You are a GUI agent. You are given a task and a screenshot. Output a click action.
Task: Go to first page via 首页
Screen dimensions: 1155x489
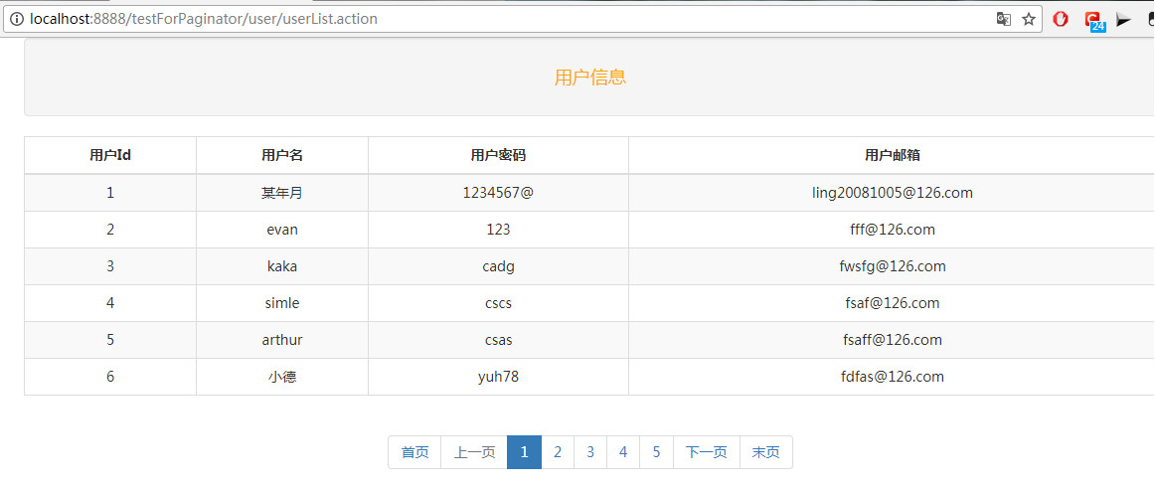coord(414,452)
